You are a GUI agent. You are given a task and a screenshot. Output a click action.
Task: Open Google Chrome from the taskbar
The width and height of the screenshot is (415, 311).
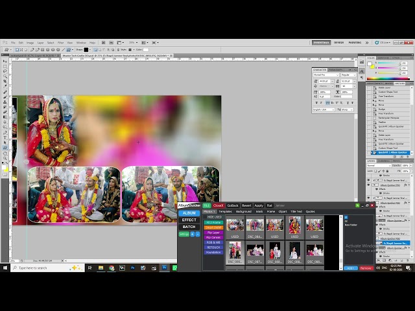[x=112, y=268]
